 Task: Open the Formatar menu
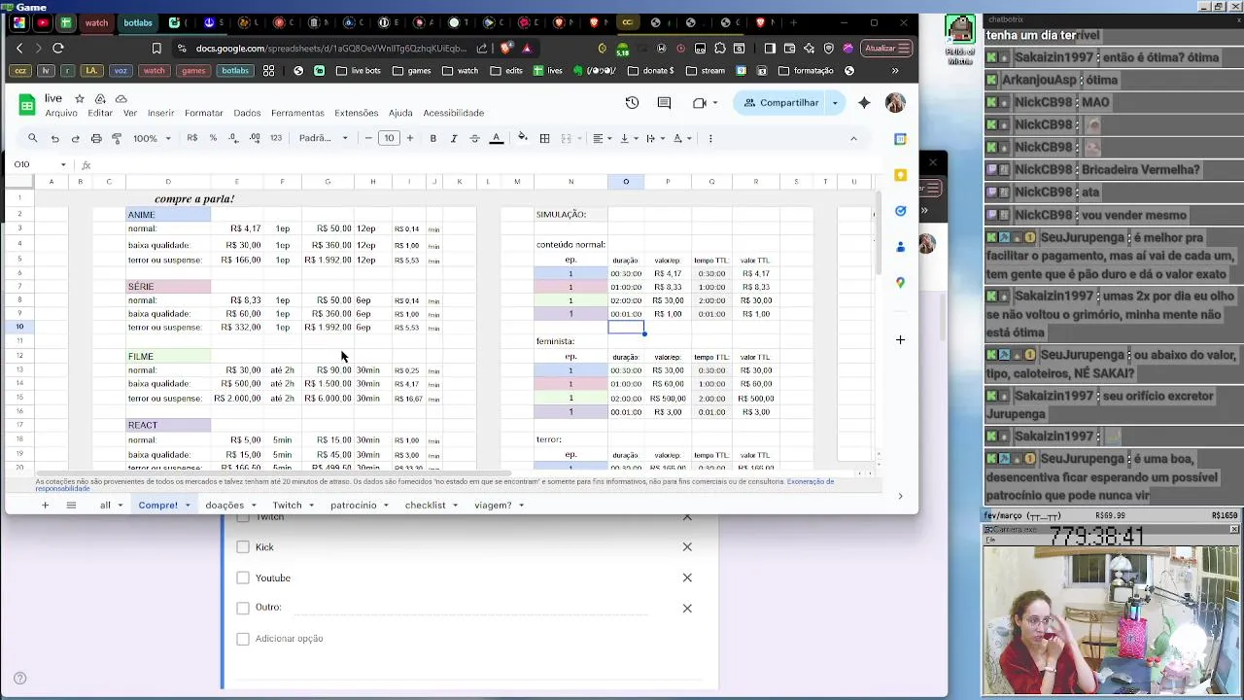tap(204, 113)
